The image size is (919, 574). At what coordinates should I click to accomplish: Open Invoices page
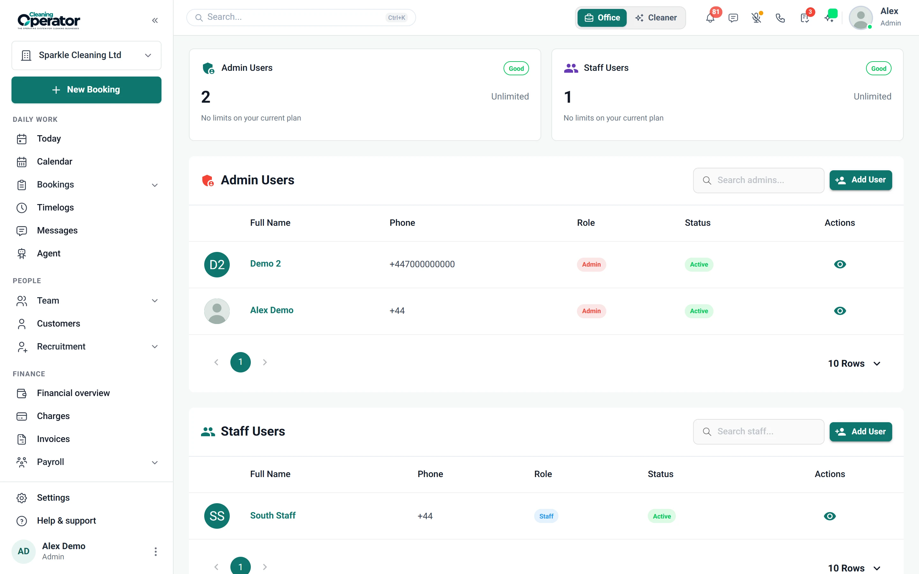tap(86, 439)
